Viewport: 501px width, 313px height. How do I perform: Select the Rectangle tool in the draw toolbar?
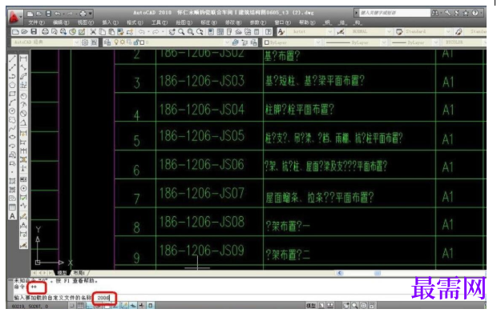pos(12,94)
